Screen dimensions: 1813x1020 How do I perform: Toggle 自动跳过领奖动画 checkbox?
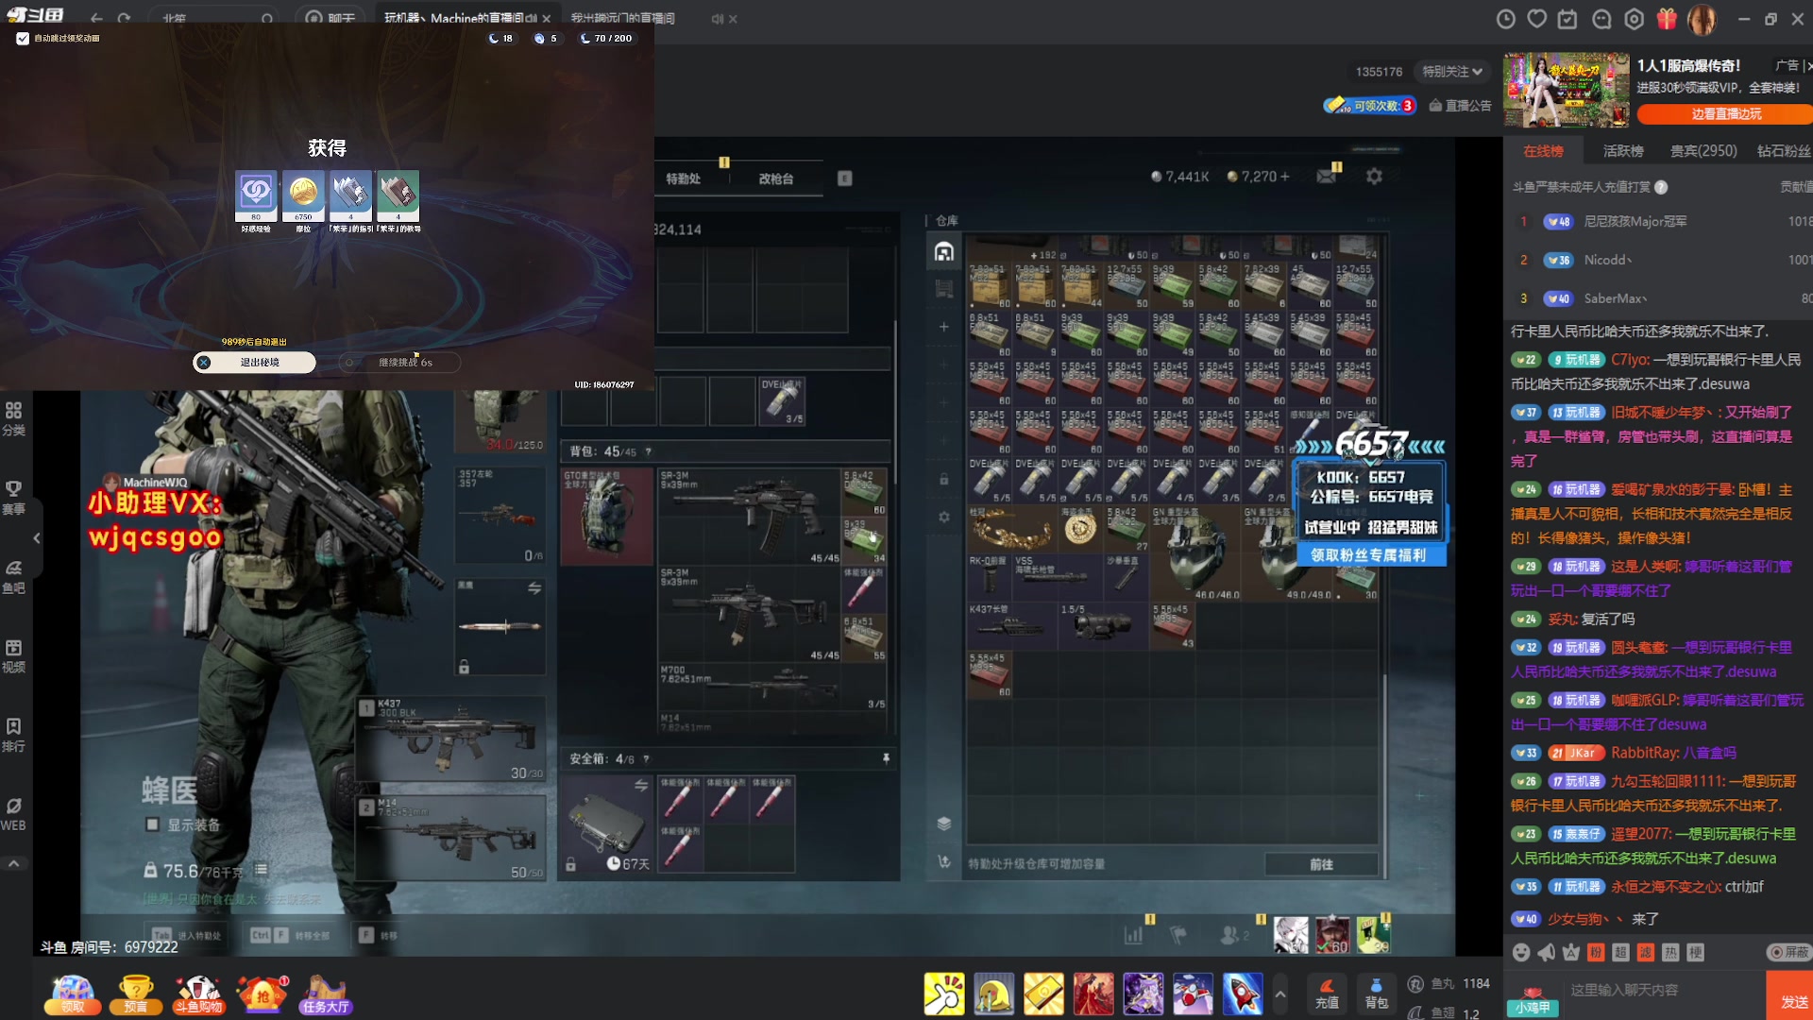pos(23,39)
